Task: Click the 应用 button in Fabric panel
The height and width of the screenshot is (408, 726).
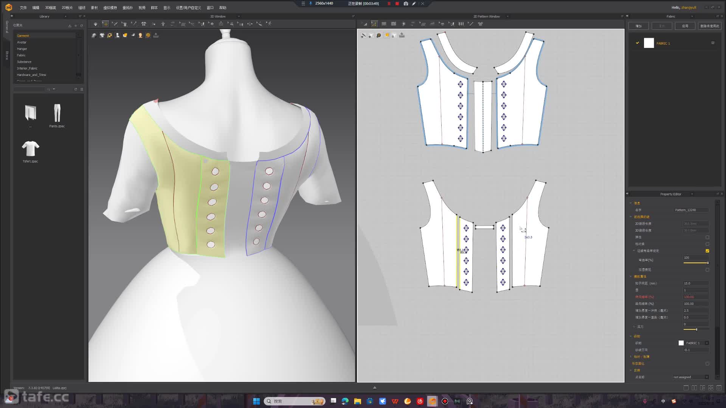Action: (685, 26)
